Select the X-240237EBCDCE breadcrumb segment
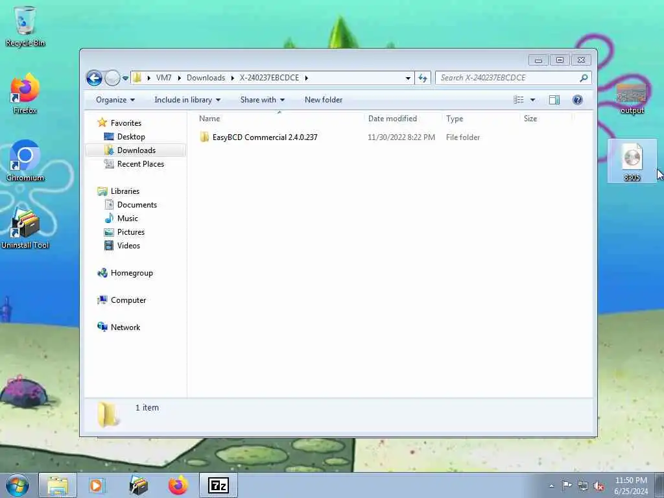Image resolution: width=664 pixels, height=498 pixels. [269, 78]
